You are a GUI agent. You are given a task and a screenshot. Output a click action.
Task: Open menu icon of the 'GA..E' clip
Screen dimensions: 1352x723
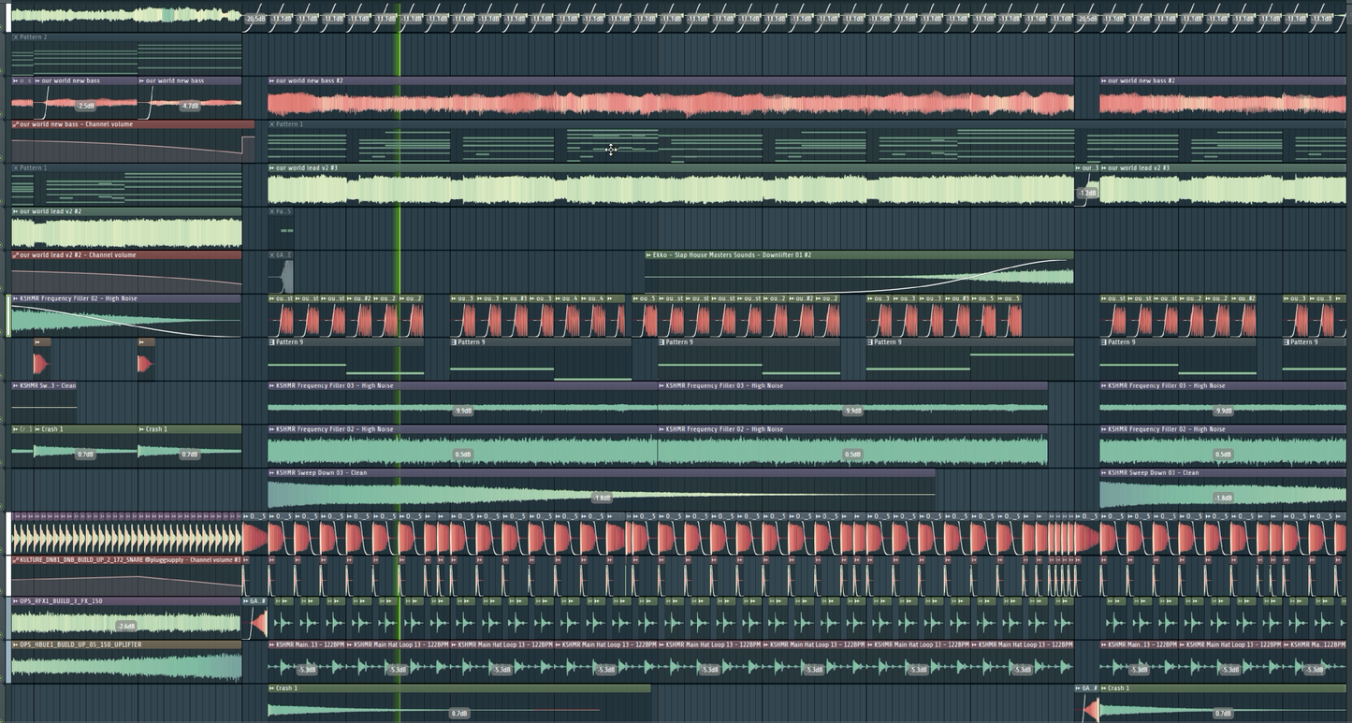click(272, 254)
